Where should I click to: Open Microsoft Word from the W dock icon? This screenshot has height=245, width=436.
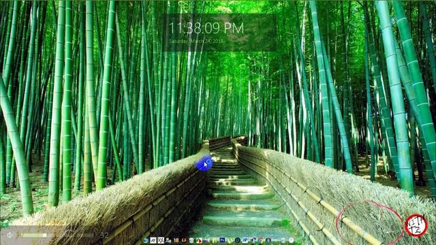click(245, 240)
